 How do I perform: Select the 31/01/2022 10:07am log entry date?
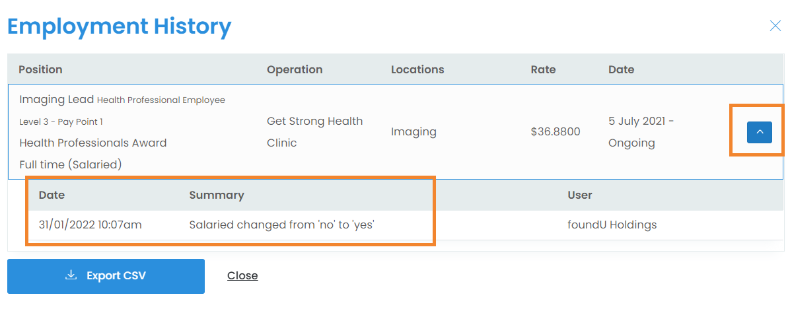[90, 225]
